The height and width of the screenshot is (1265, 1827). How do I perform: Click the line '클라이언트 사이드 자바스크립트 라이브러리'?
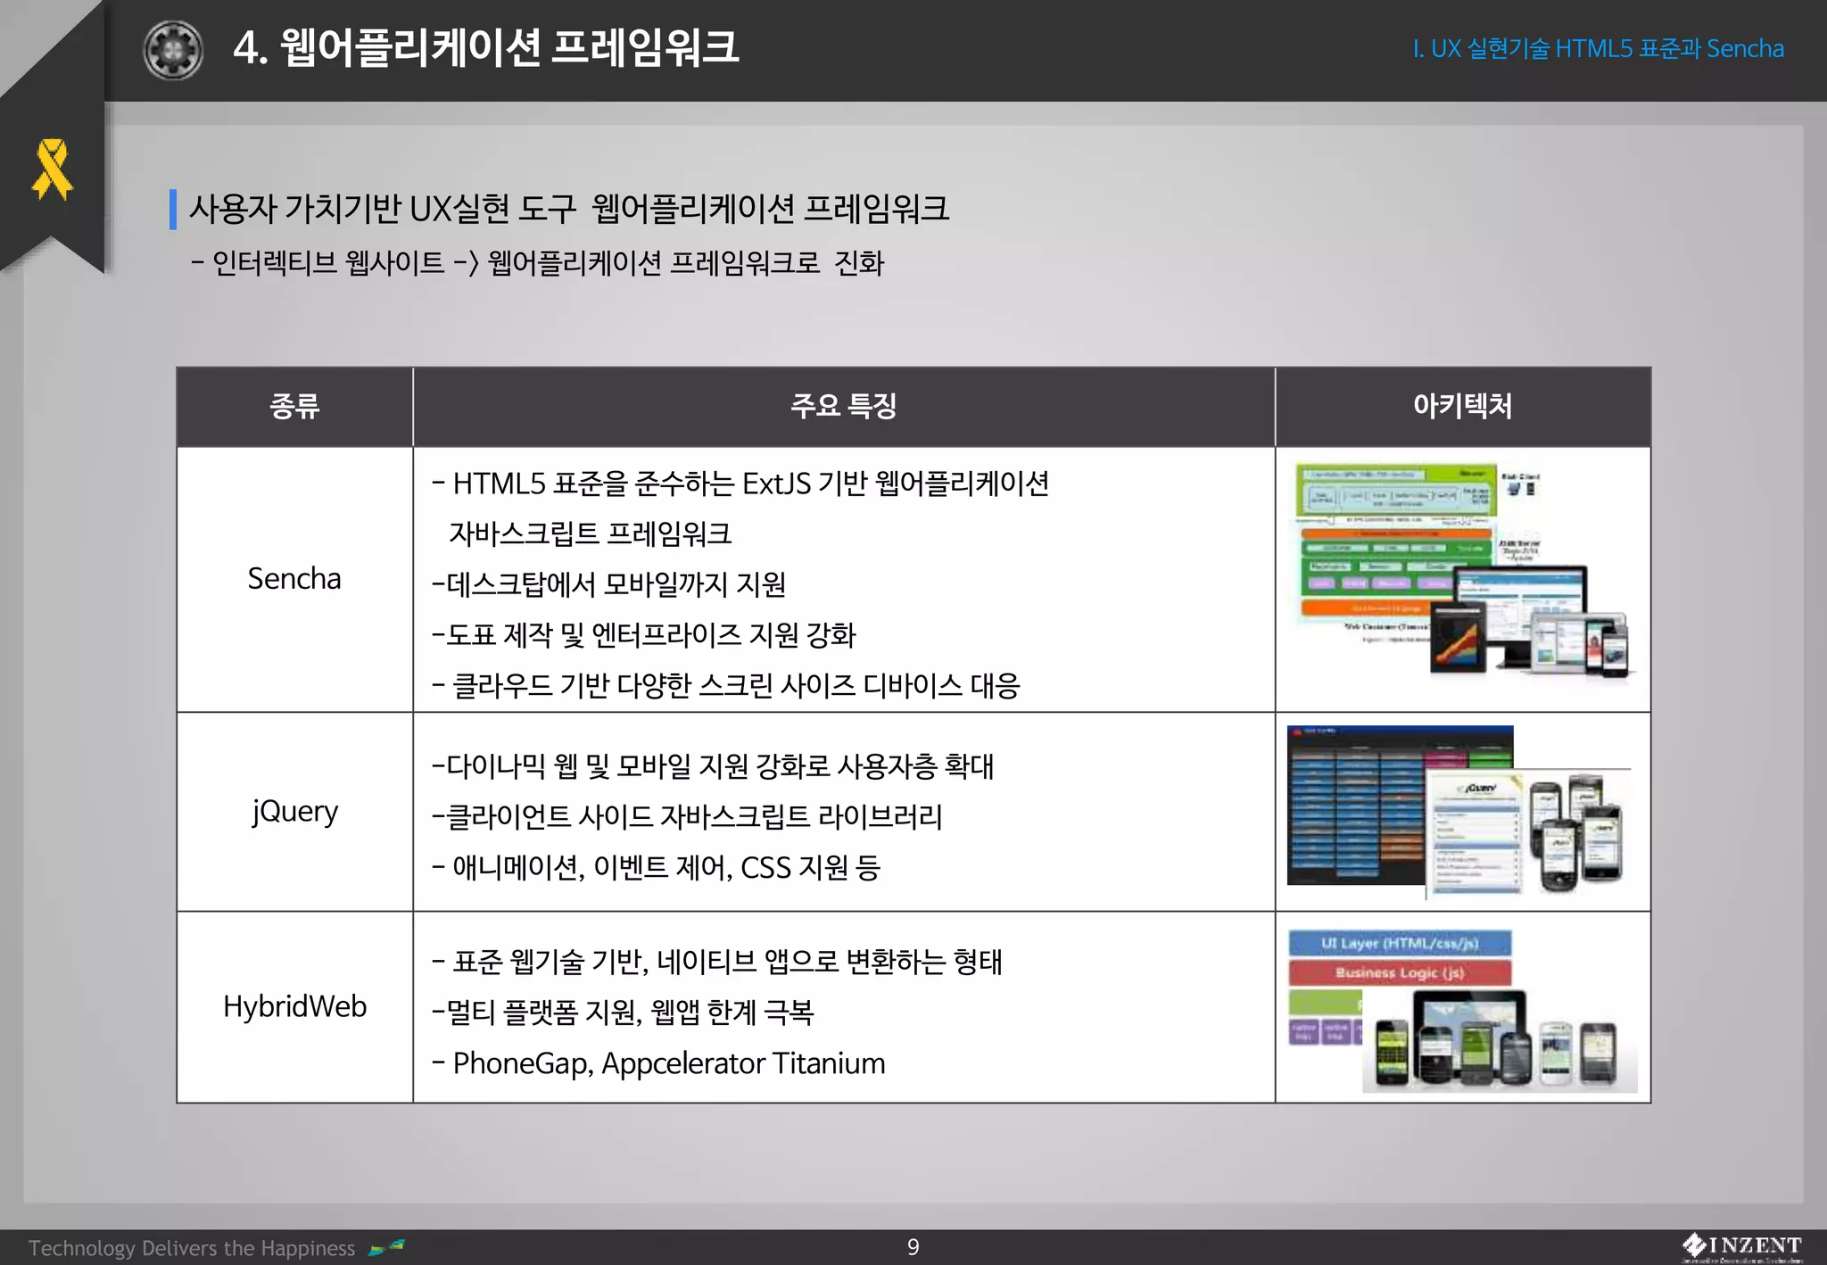[687, 817]
